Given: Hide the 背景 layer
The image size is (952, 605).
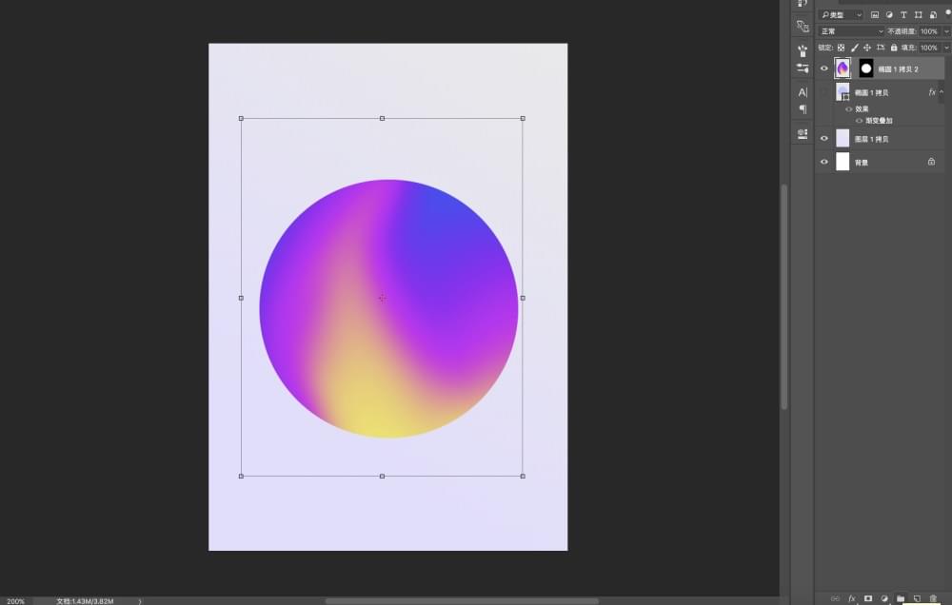Looking at the screenshot, I should (x=823, y=162).
